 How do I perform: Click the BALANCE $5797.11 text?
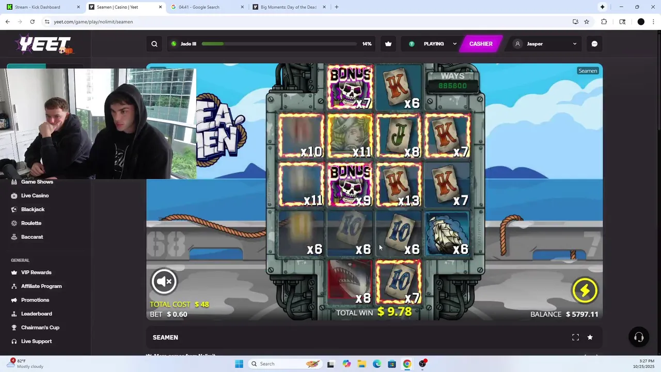[564, 314]
